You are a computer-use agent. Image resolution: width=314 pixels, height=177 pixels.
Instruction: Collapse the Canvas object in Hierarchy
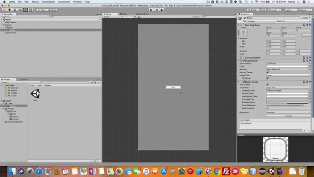point(4,25)
